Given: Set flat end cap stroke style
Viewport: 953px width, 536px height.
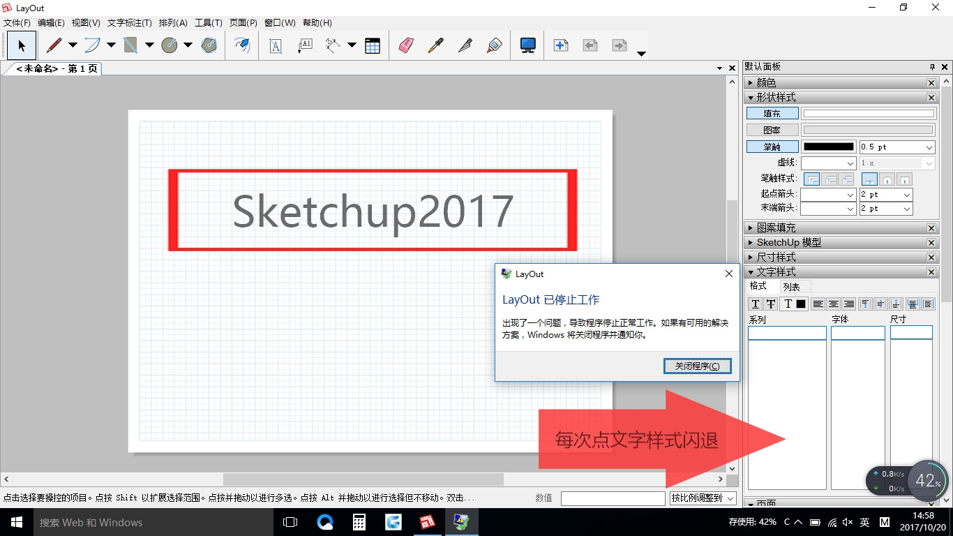Looking at the screenshot, I should (x=869, y=179).
